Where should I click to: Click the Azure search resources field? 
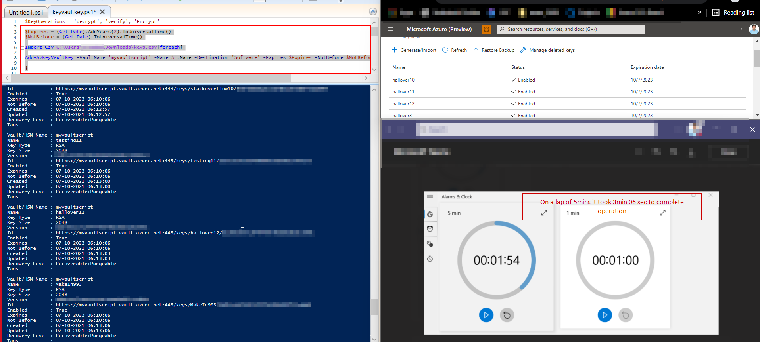tap(571, 29)
